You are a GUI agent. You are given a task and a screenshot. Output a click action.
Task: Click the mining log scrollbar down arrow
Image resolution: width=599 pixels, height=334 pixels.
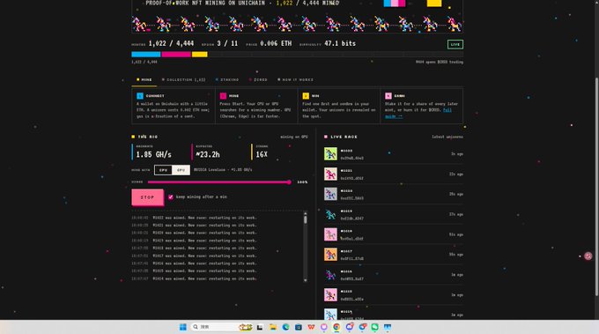[x=306, y=280]
